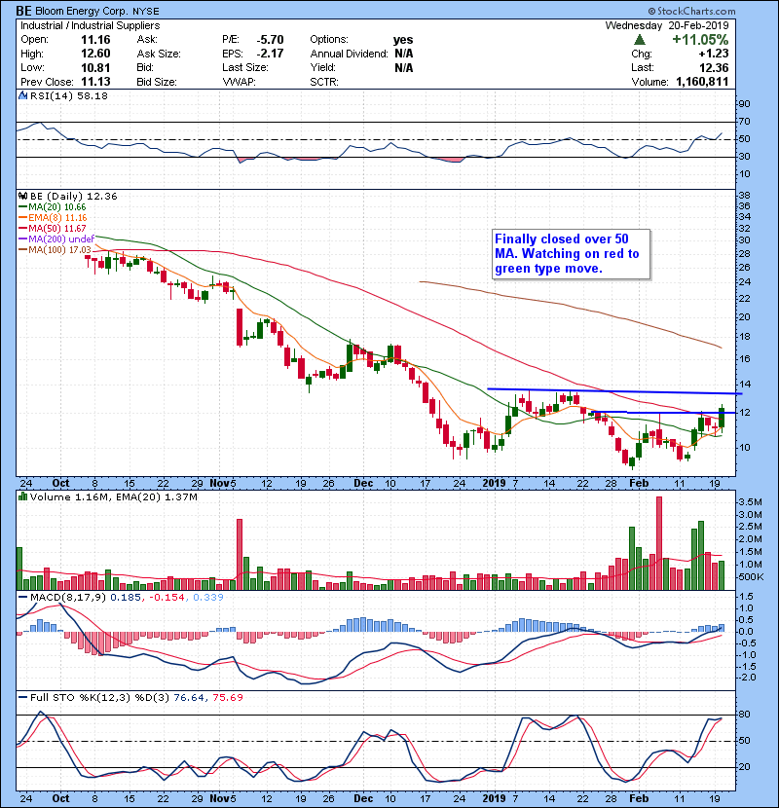Click the RSI(14) 58.18 label
This screenshot has width=779, height=808.
pyautogui.click(x=69, y=95)
